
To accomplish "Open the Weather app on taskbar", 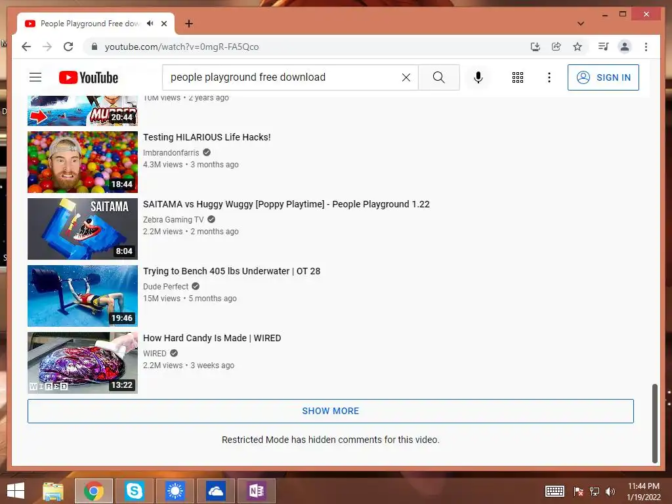I will [175, 491].
